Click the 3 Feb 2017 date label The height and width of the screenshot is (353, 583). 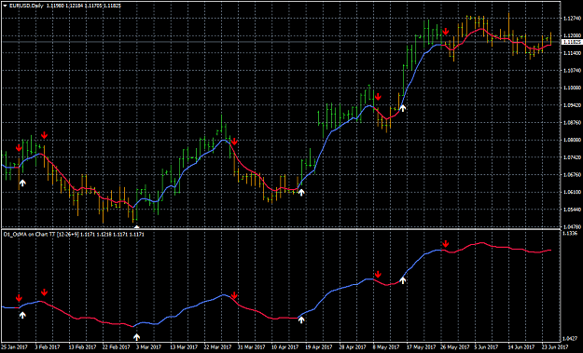tap(48, 347)
